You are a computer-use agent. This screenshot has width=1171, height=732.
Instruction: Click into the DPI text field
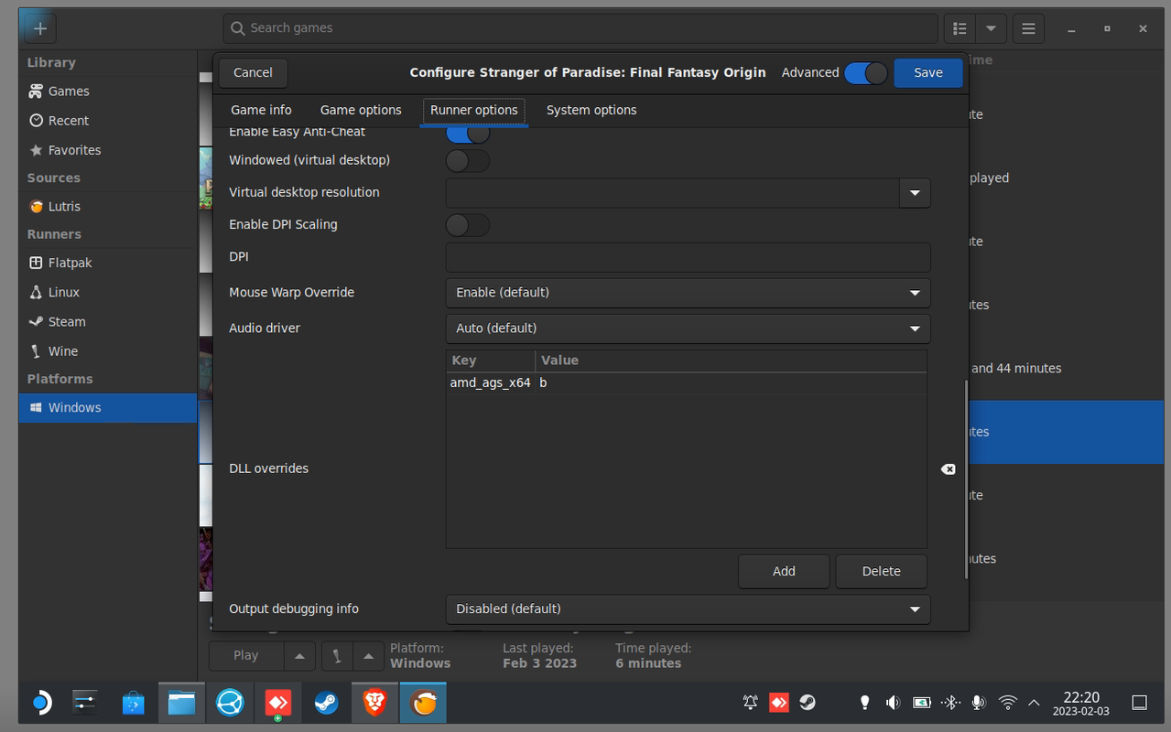point(688,257)
